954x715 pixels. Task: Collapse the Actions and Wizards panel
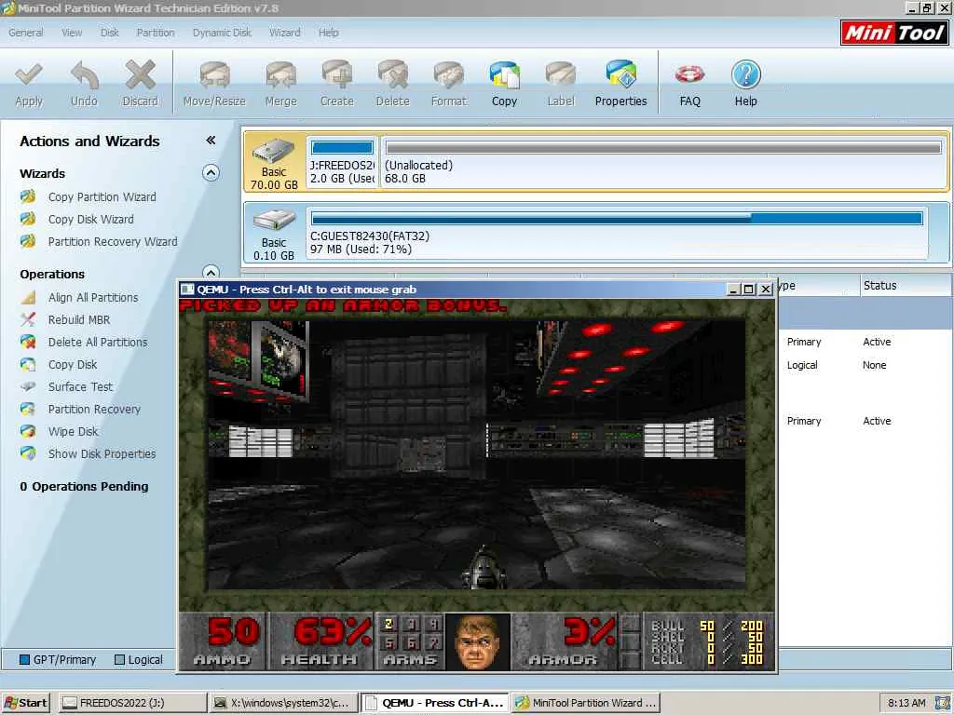coord(211,141)
